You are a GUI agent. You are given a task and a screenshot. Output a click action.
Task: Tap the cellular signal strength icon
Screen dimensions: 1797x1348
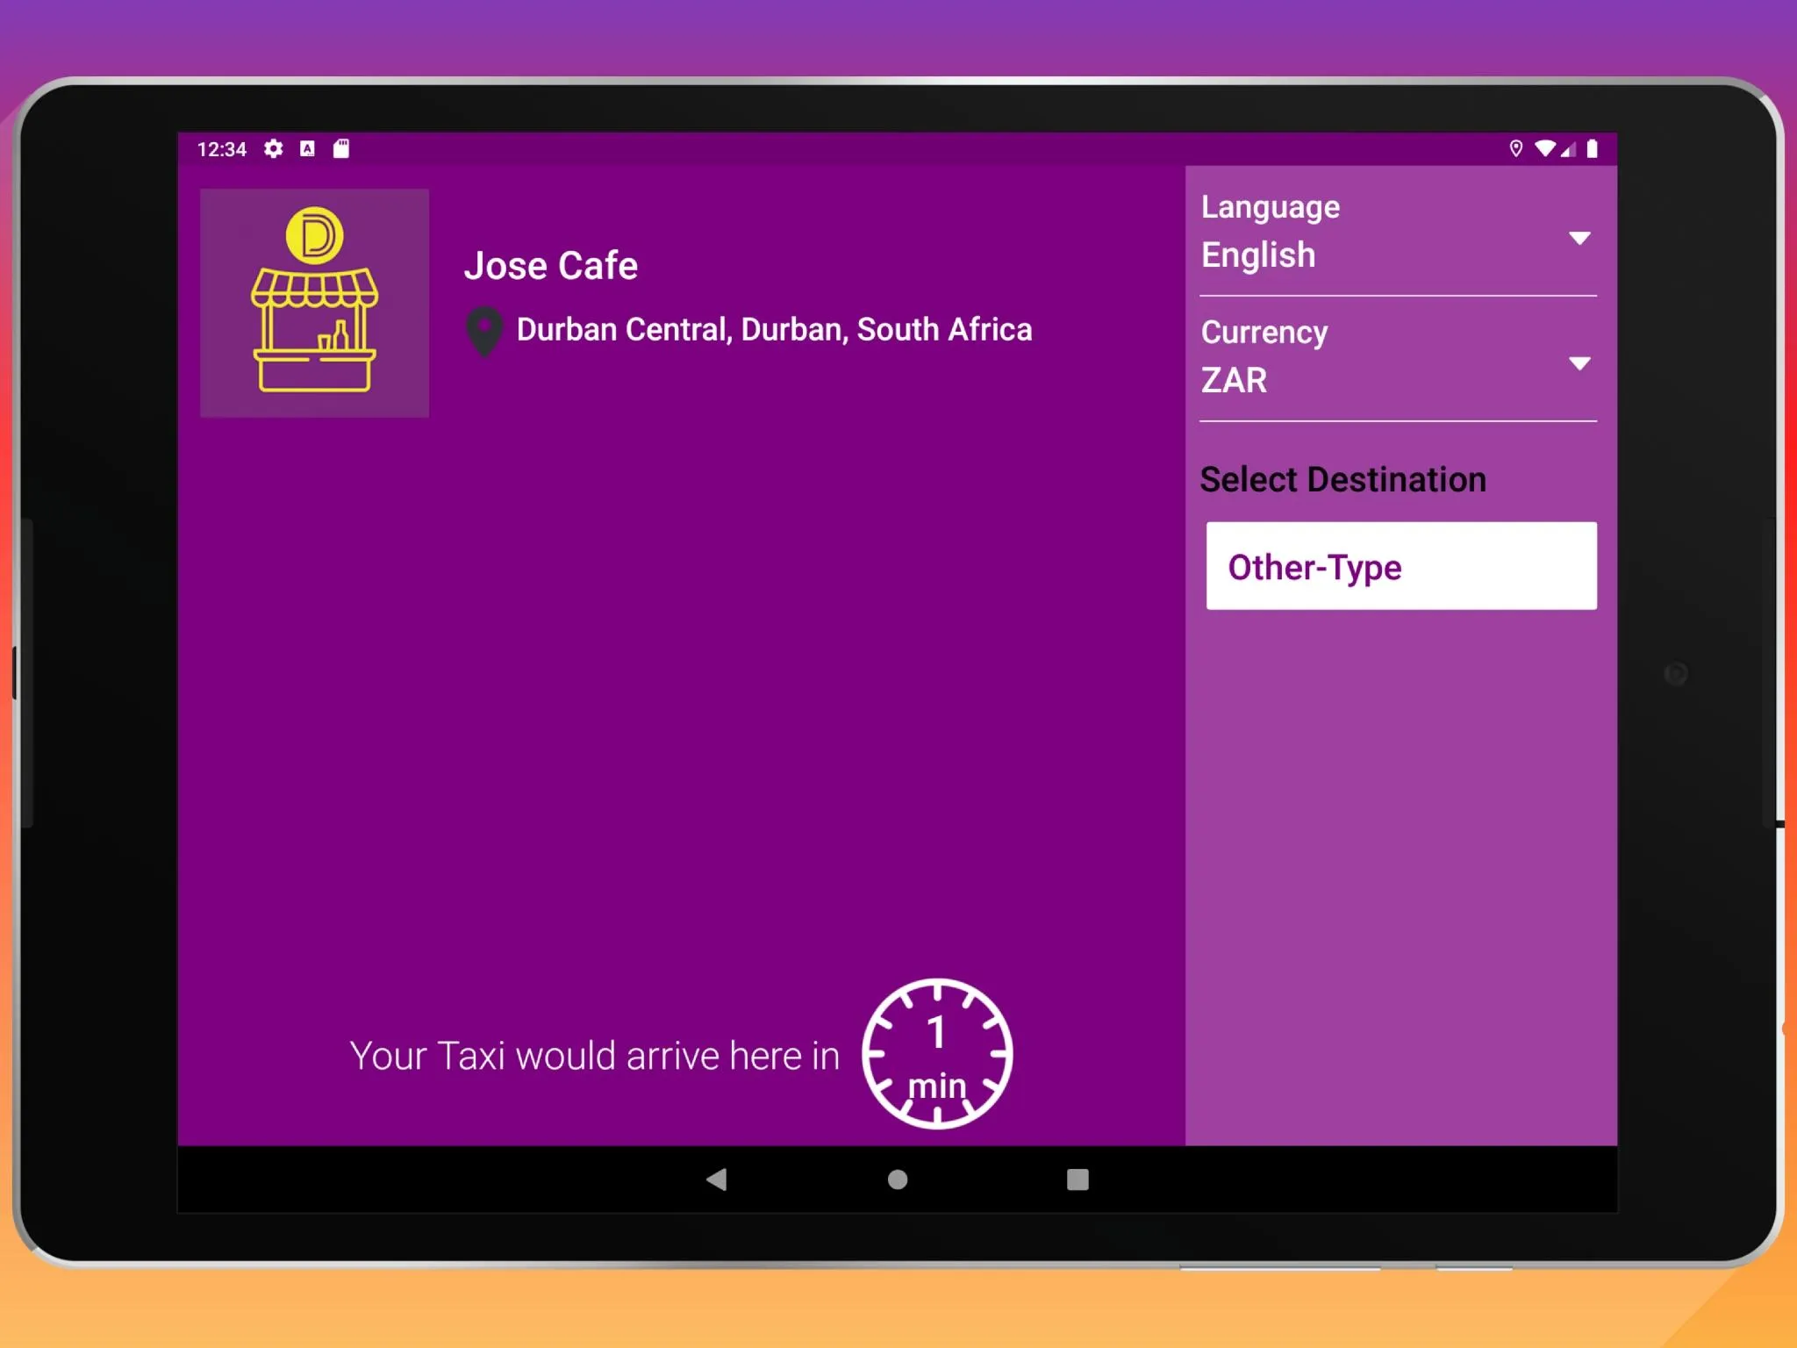1568,149
